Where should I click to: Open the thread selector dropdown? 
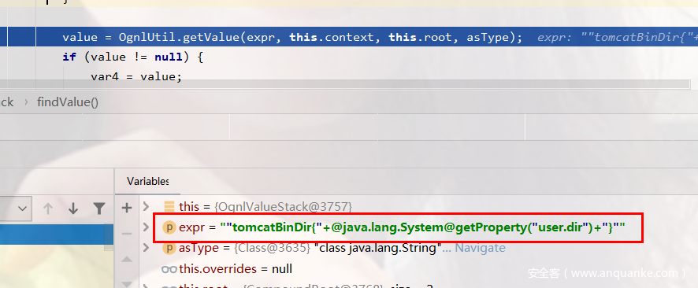tap(16, 208)
